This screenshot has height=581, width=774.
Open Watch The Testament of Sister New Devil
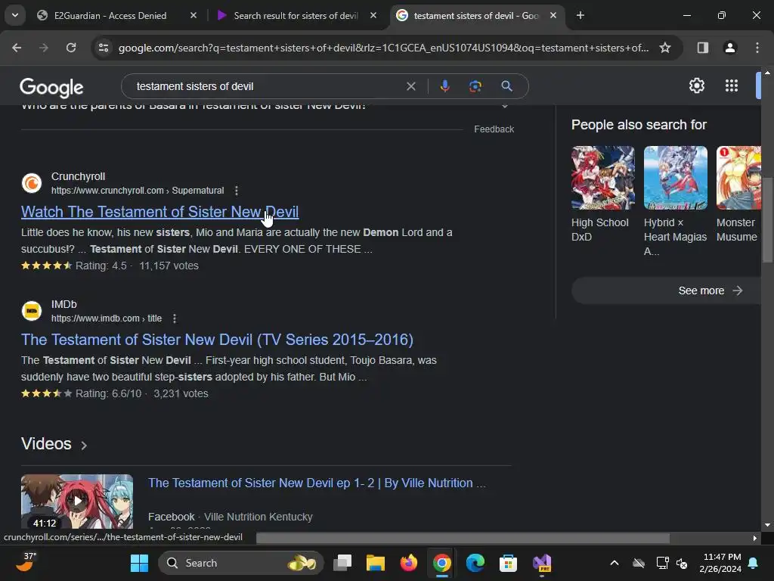pos(159,212)
